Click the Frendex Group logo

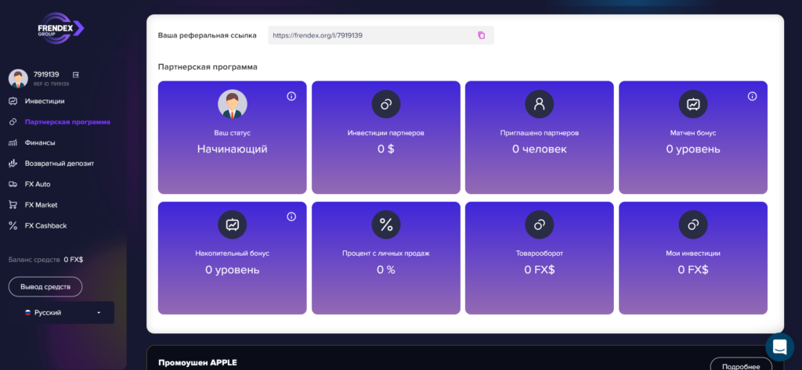[x=61, y=28]
